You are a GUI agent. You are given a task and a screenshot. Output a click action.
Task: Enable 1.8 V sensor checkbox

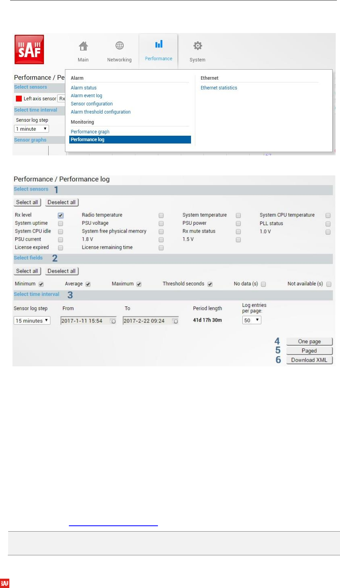point(161,240)
